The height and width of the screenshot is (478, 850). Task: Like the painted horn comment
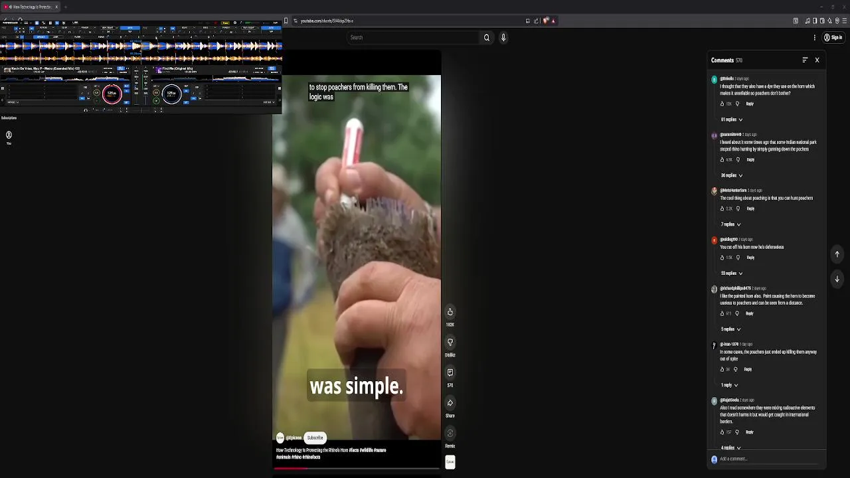[722, 313]
